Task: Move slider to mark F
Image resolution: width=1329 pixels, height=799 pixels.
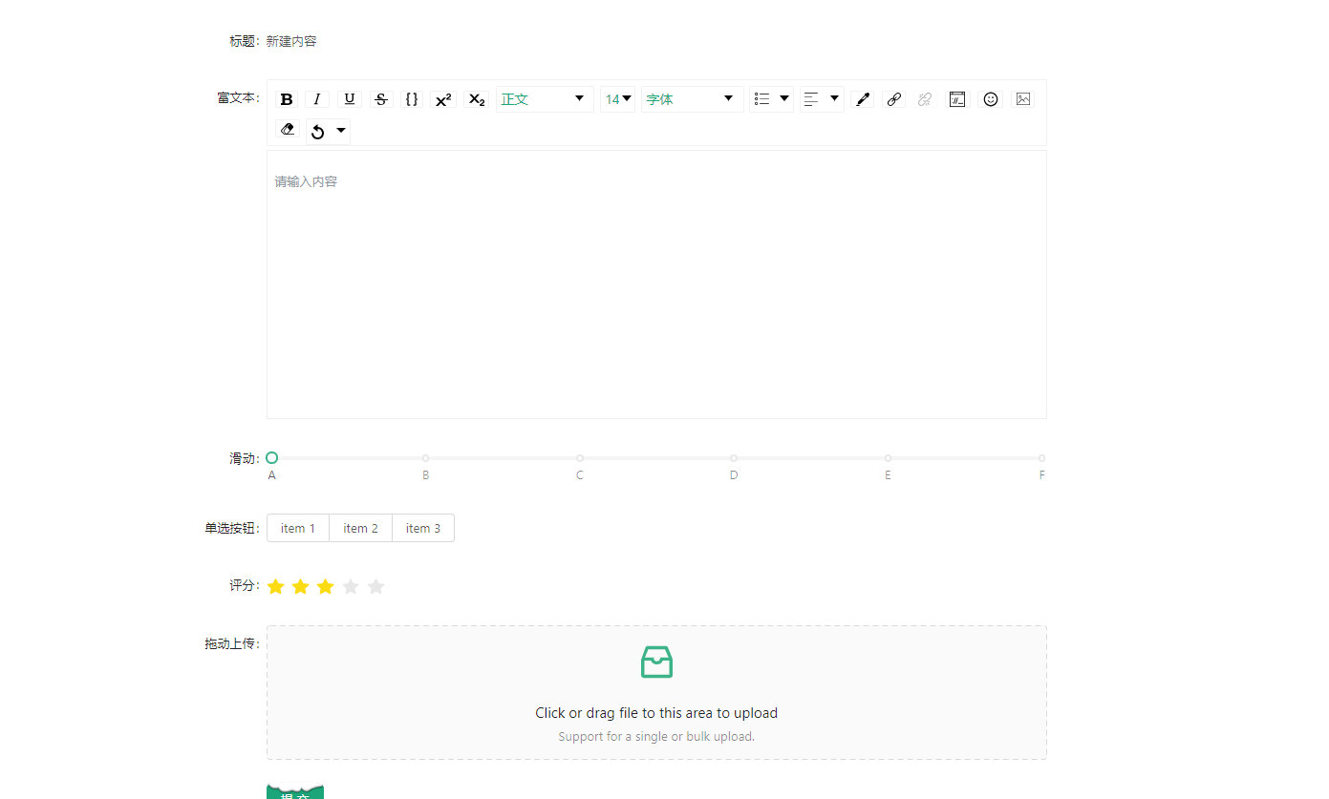Action: click(x=1041, y=458)
